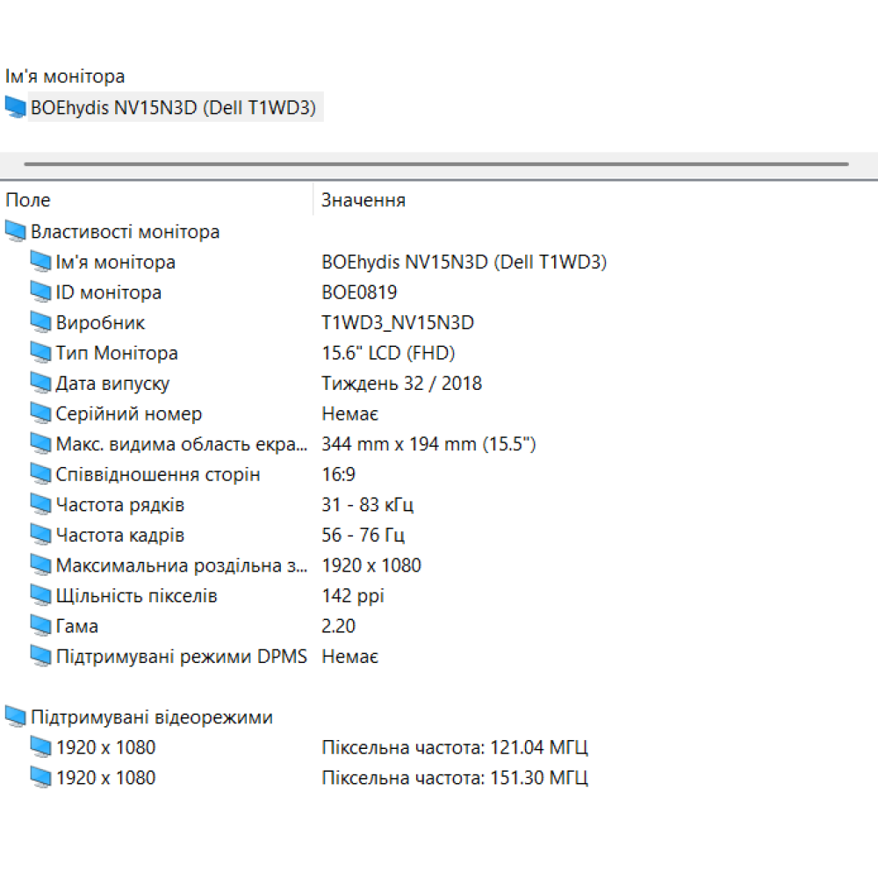Select the BOEhydis NV15N3D entry in top list
This screenshot has width=878, height=878.
[174, 108]
